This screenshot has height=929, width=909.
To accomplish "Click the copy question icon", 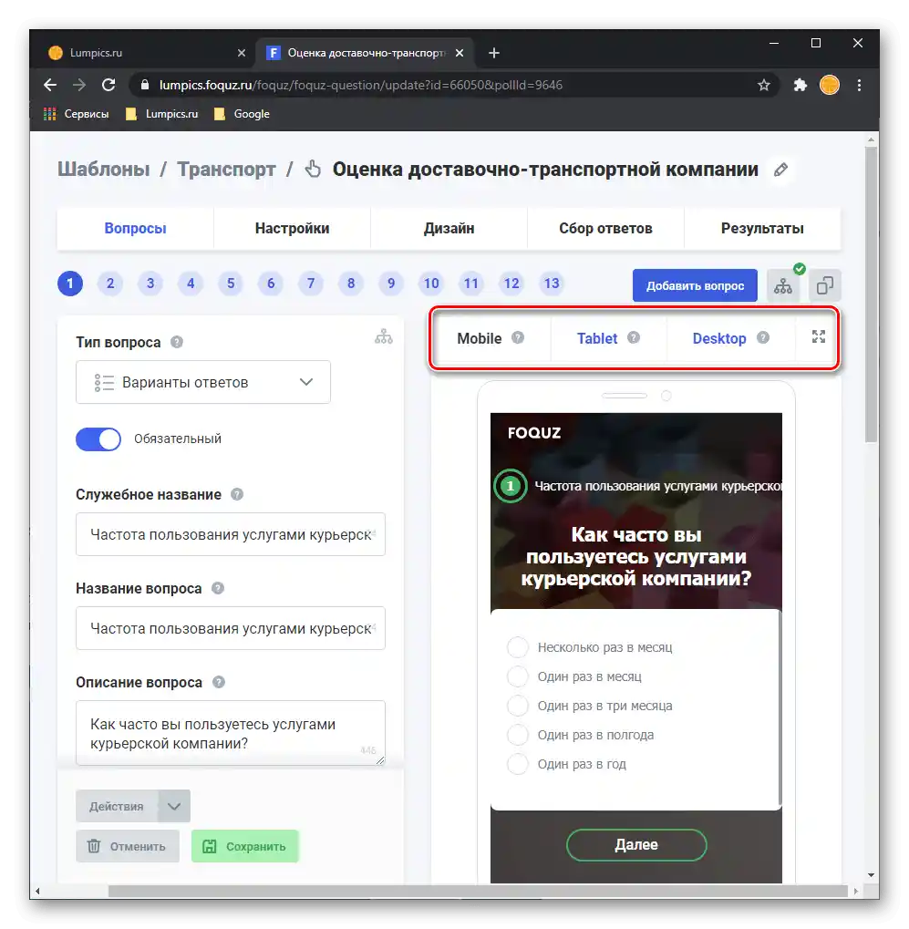I will point(825,285).
